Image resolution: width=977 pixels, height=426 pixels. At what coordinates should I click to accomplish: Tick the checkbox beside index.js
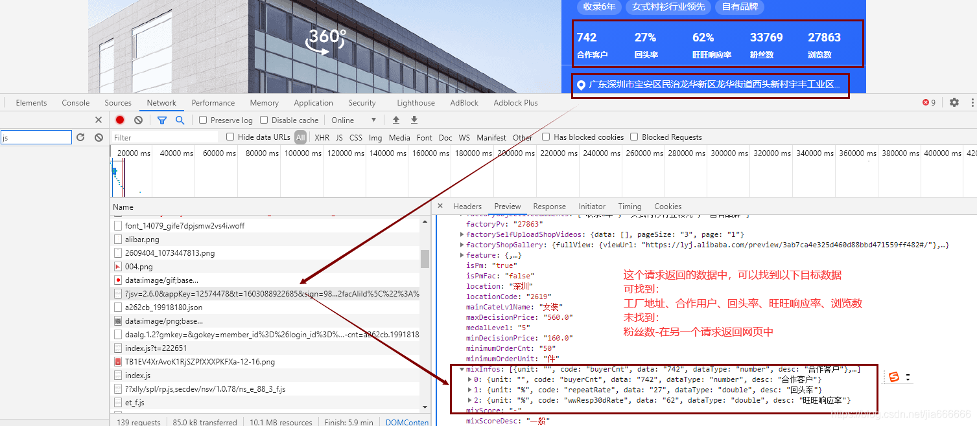[118, 376]
